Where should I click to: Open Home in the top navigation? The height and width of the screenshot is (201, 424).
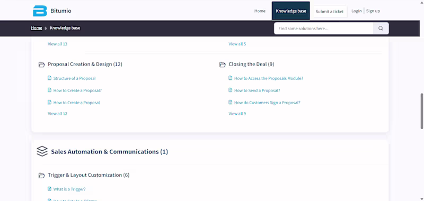(x=260, y=11)
